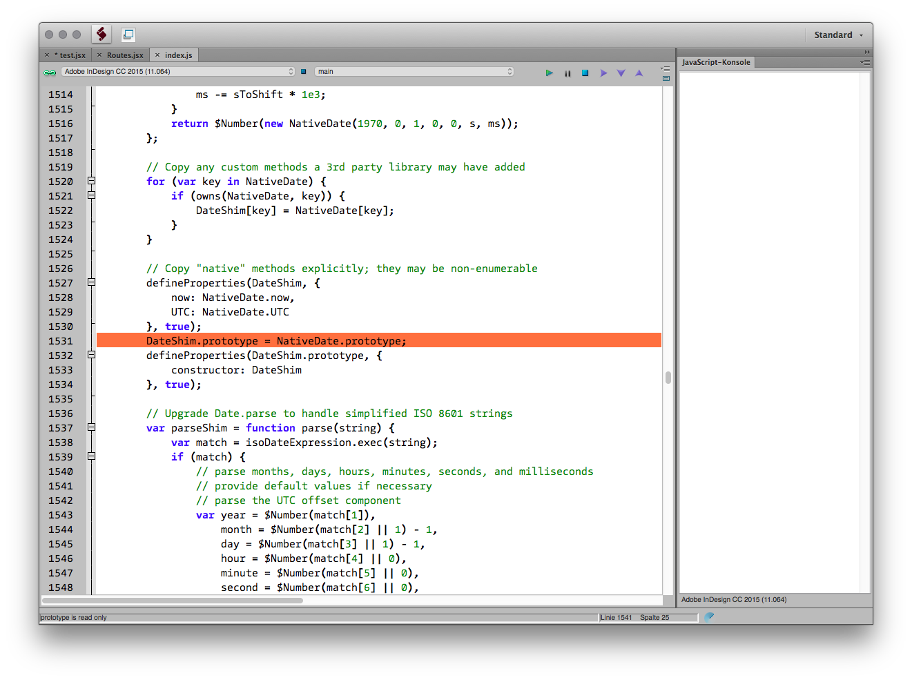Select the JavaScript-Konsole tab
912x680 pixels.
pyautogui.click(x=716, y=62)
